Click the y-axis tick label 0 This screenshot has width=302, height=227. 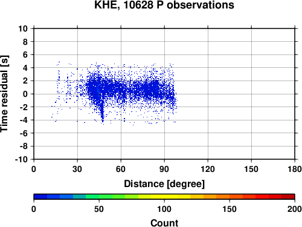click(25, 94)
